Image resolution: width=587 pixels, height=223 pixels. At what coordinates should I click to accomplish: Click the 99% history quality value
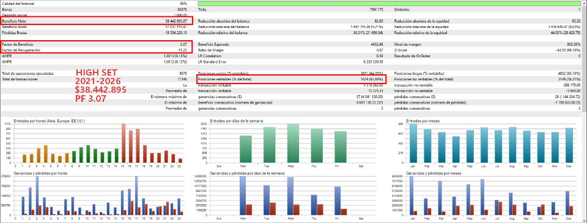click(183, 4)
